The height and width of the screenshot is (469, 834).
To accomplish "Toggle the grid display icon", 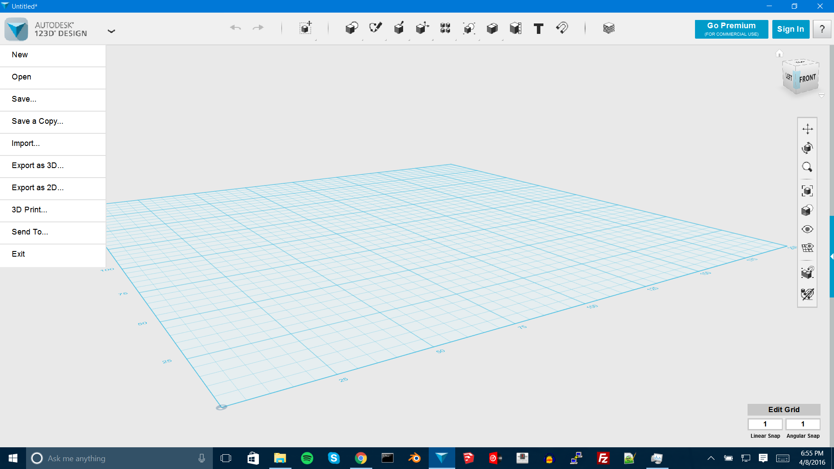I will pyautogui.click(x=808, y=248).
